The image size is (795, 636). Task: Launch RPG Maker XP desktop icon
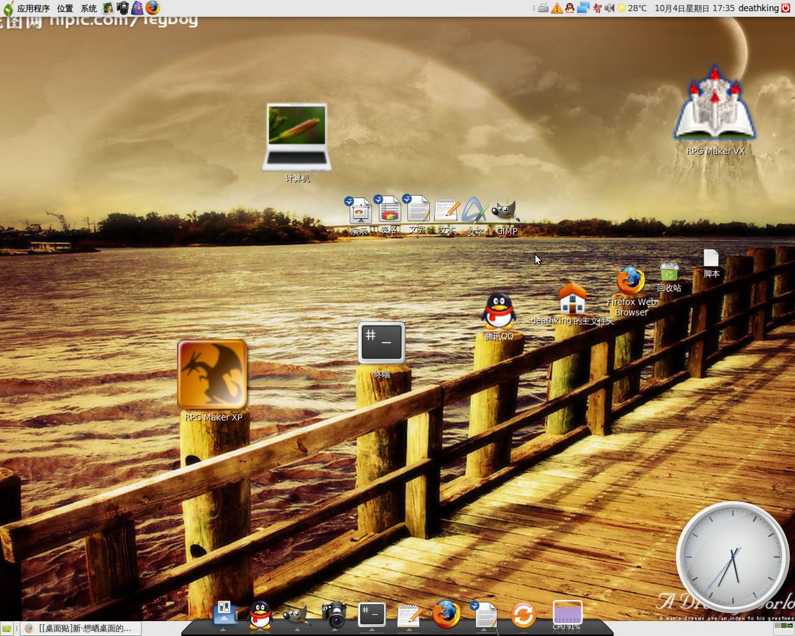coord(212,375)
